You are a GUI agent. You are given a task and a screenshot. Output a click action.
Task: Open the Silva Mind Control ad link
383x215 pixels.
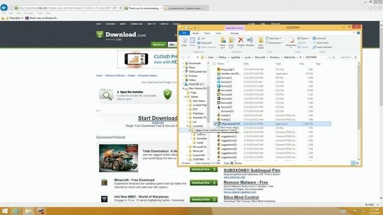tap(241, 197)
